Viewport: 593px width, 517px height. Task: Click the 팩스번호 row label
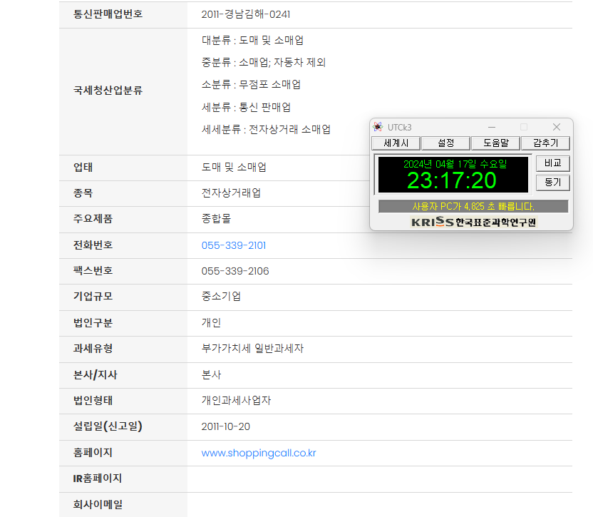[x=93, y=271]
